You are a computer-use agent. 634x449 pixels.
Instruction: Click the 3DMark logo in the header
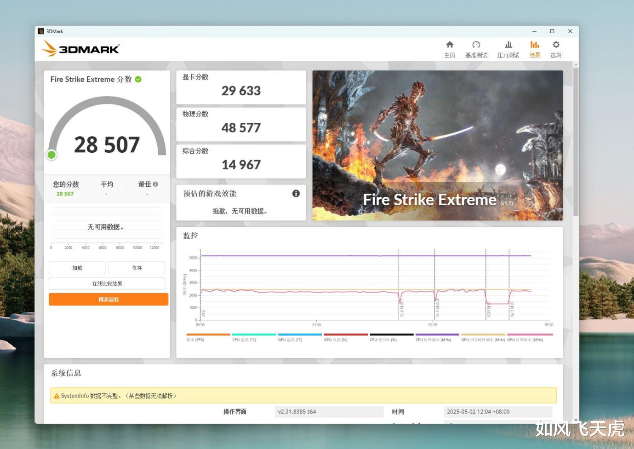coord(81,49)
